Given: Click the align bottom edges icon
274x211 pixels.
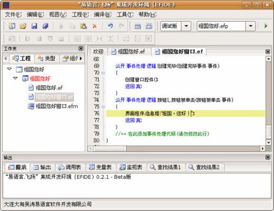Looking at the screenshot, I should [61, 38].
